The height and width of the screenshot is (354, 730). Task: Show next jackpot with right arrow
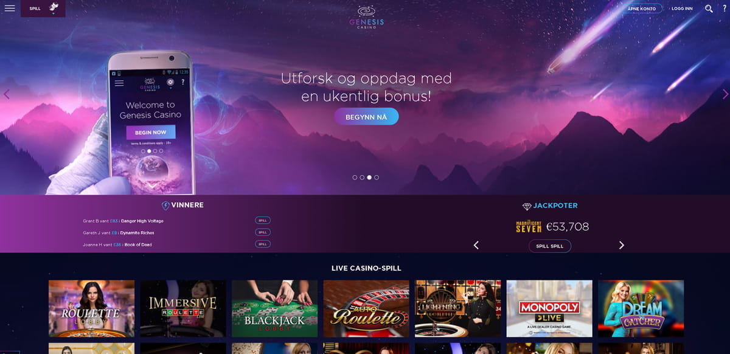click(621, 245)
